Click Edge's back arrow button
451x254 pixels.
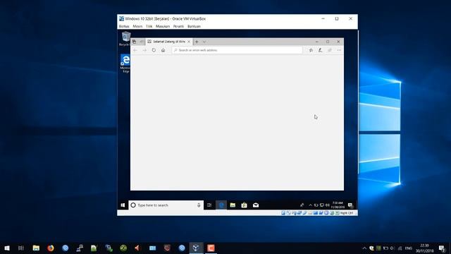click(135, 50)
